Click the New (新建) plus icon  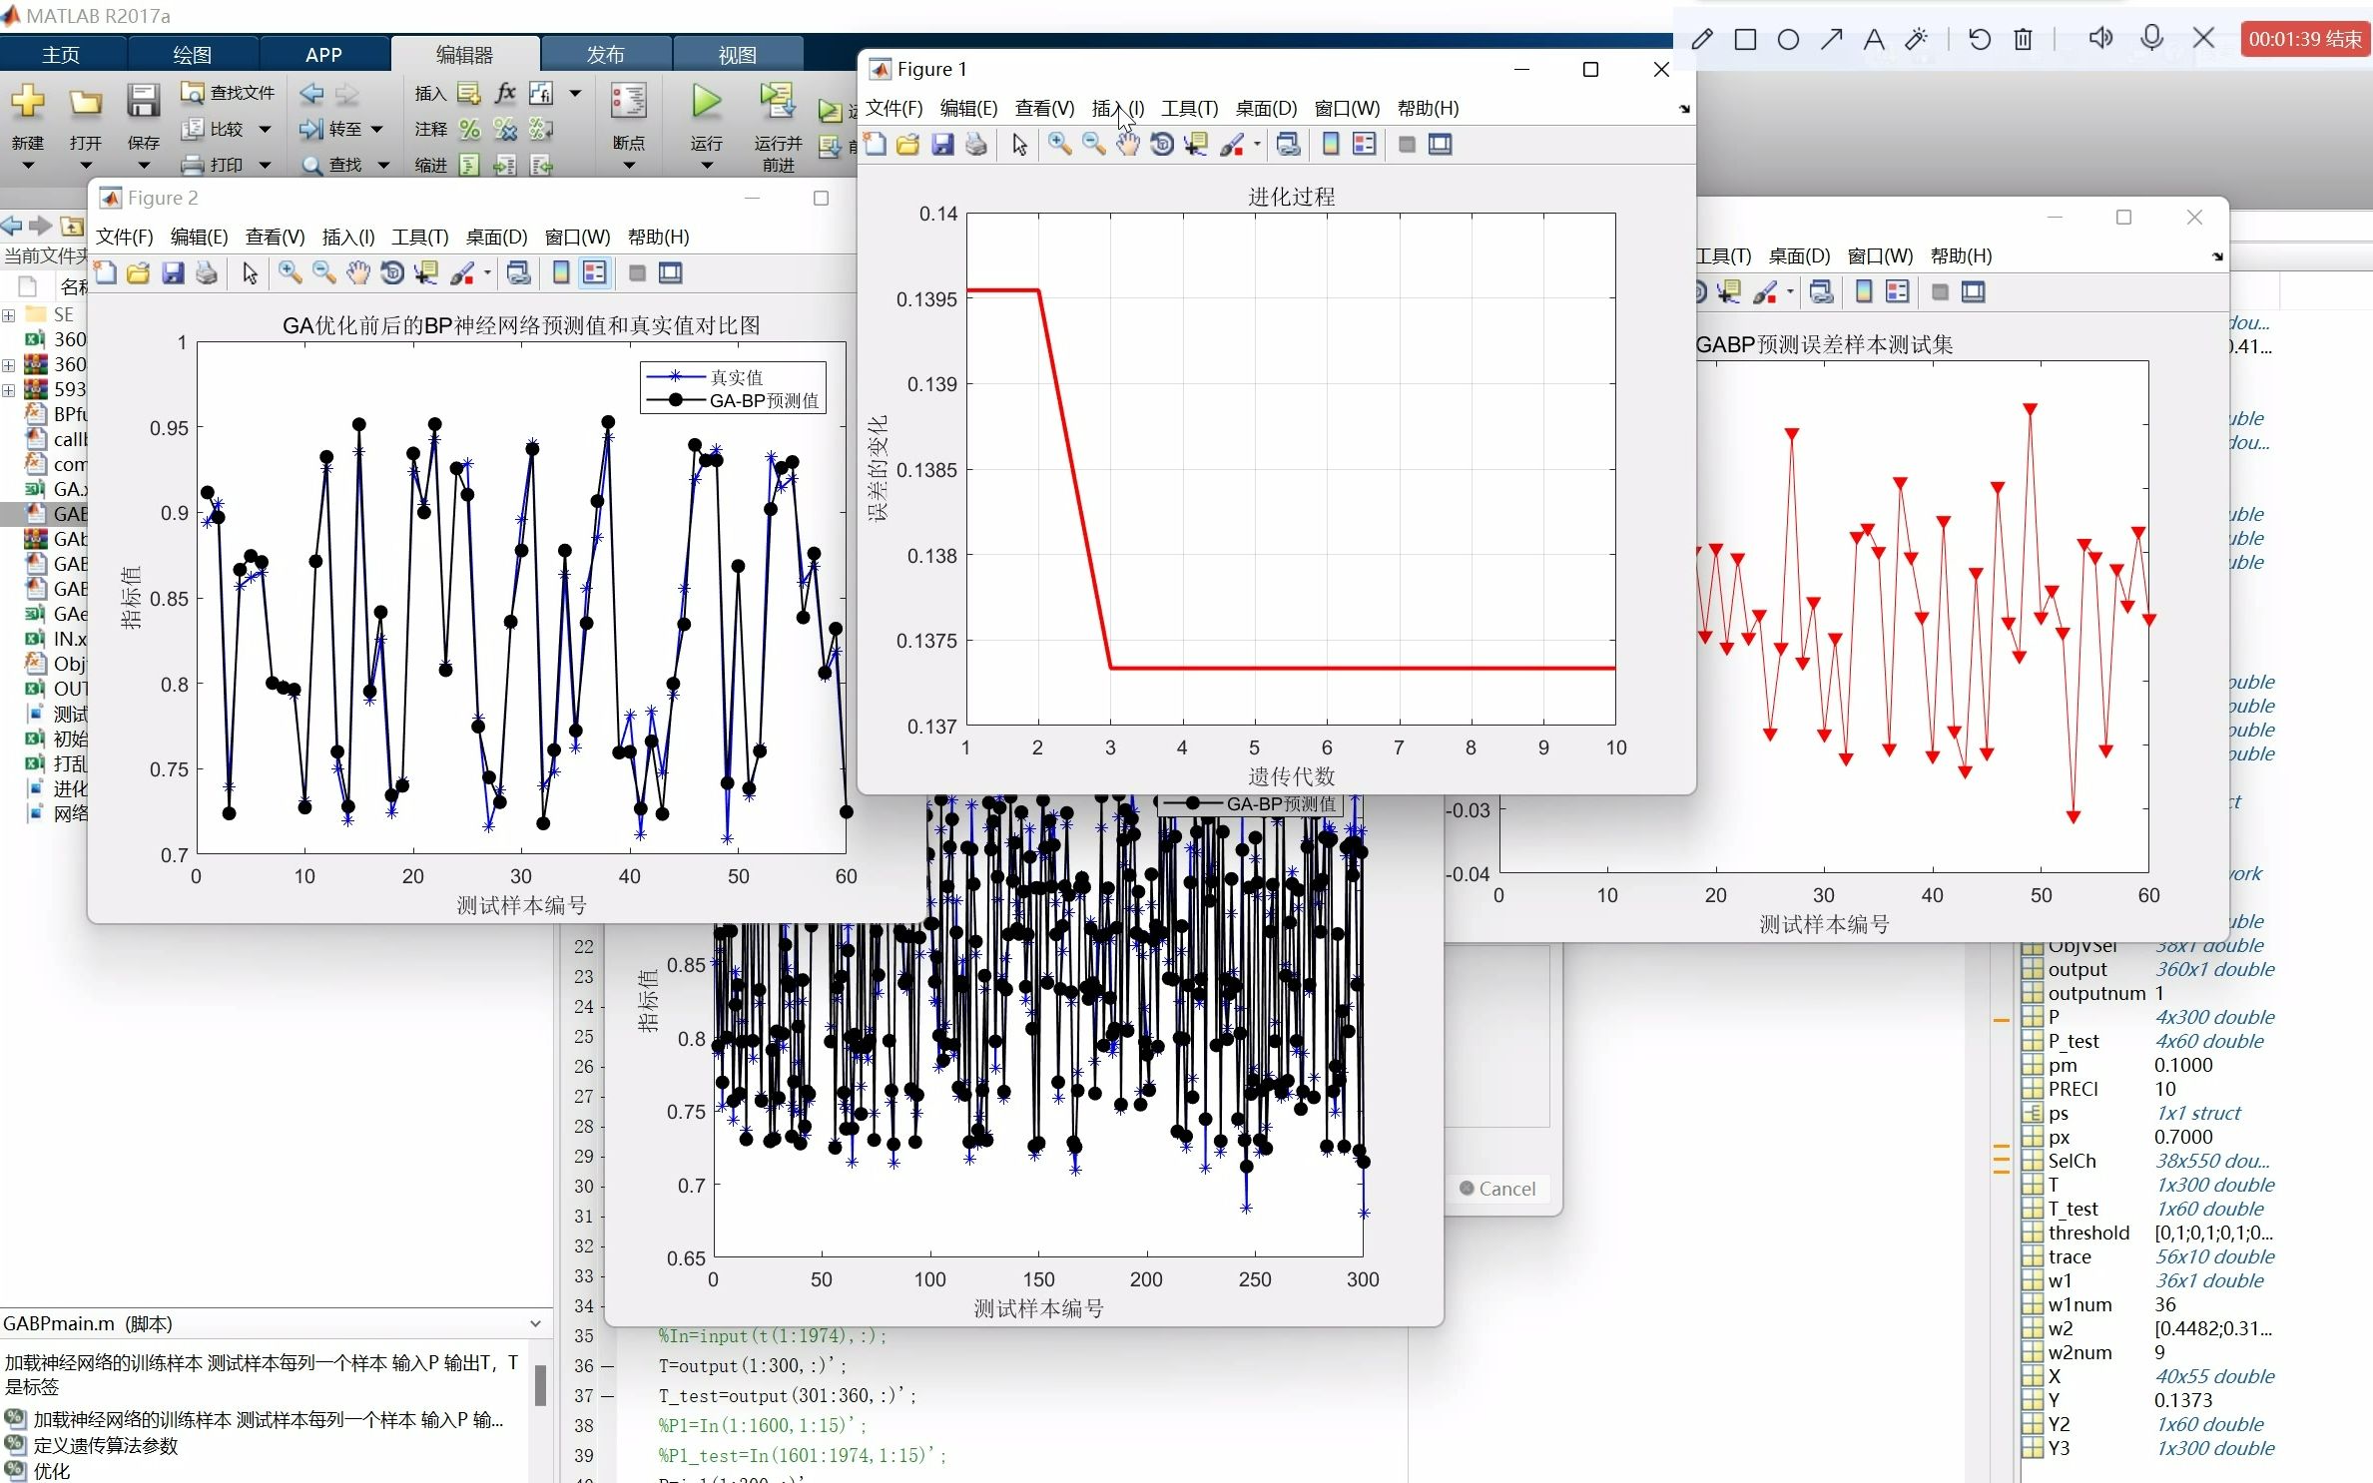28,101
